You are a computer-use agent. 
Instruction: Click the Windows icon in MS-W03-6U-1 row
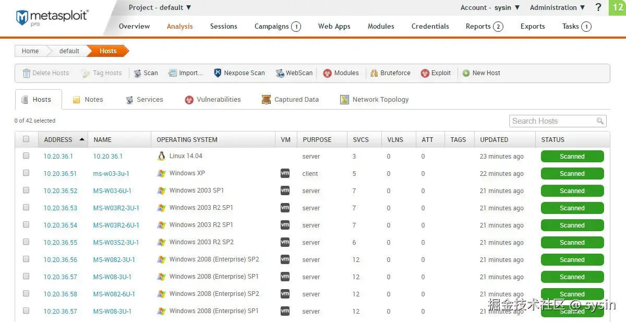(x=161, y=190)
